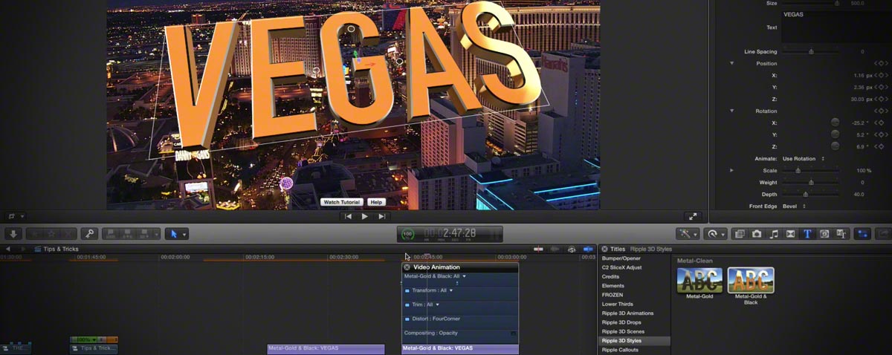Image resolution: width=892 pixels, height=355 pixels.
Task: Click the Watch Tutorial button
Action: tap(342, 202)
